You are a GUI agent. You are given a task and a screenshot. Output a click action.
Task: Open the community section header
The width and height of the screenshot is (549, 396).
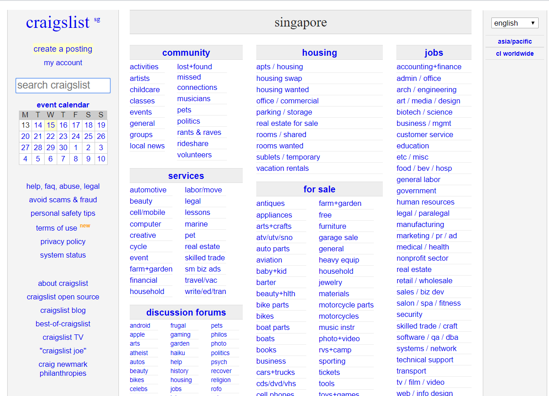tap(186, 53)
